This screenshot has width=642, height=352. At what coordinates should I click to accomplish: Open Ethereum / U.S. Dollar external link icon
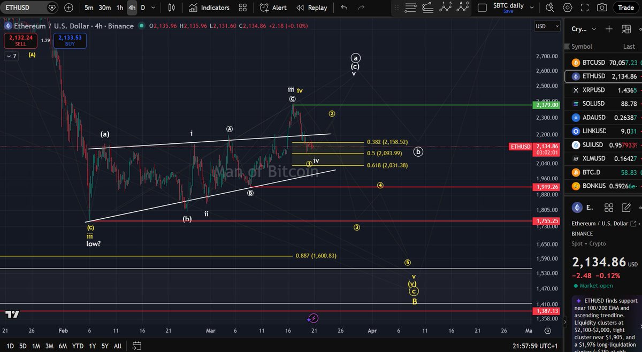[633, 223]
